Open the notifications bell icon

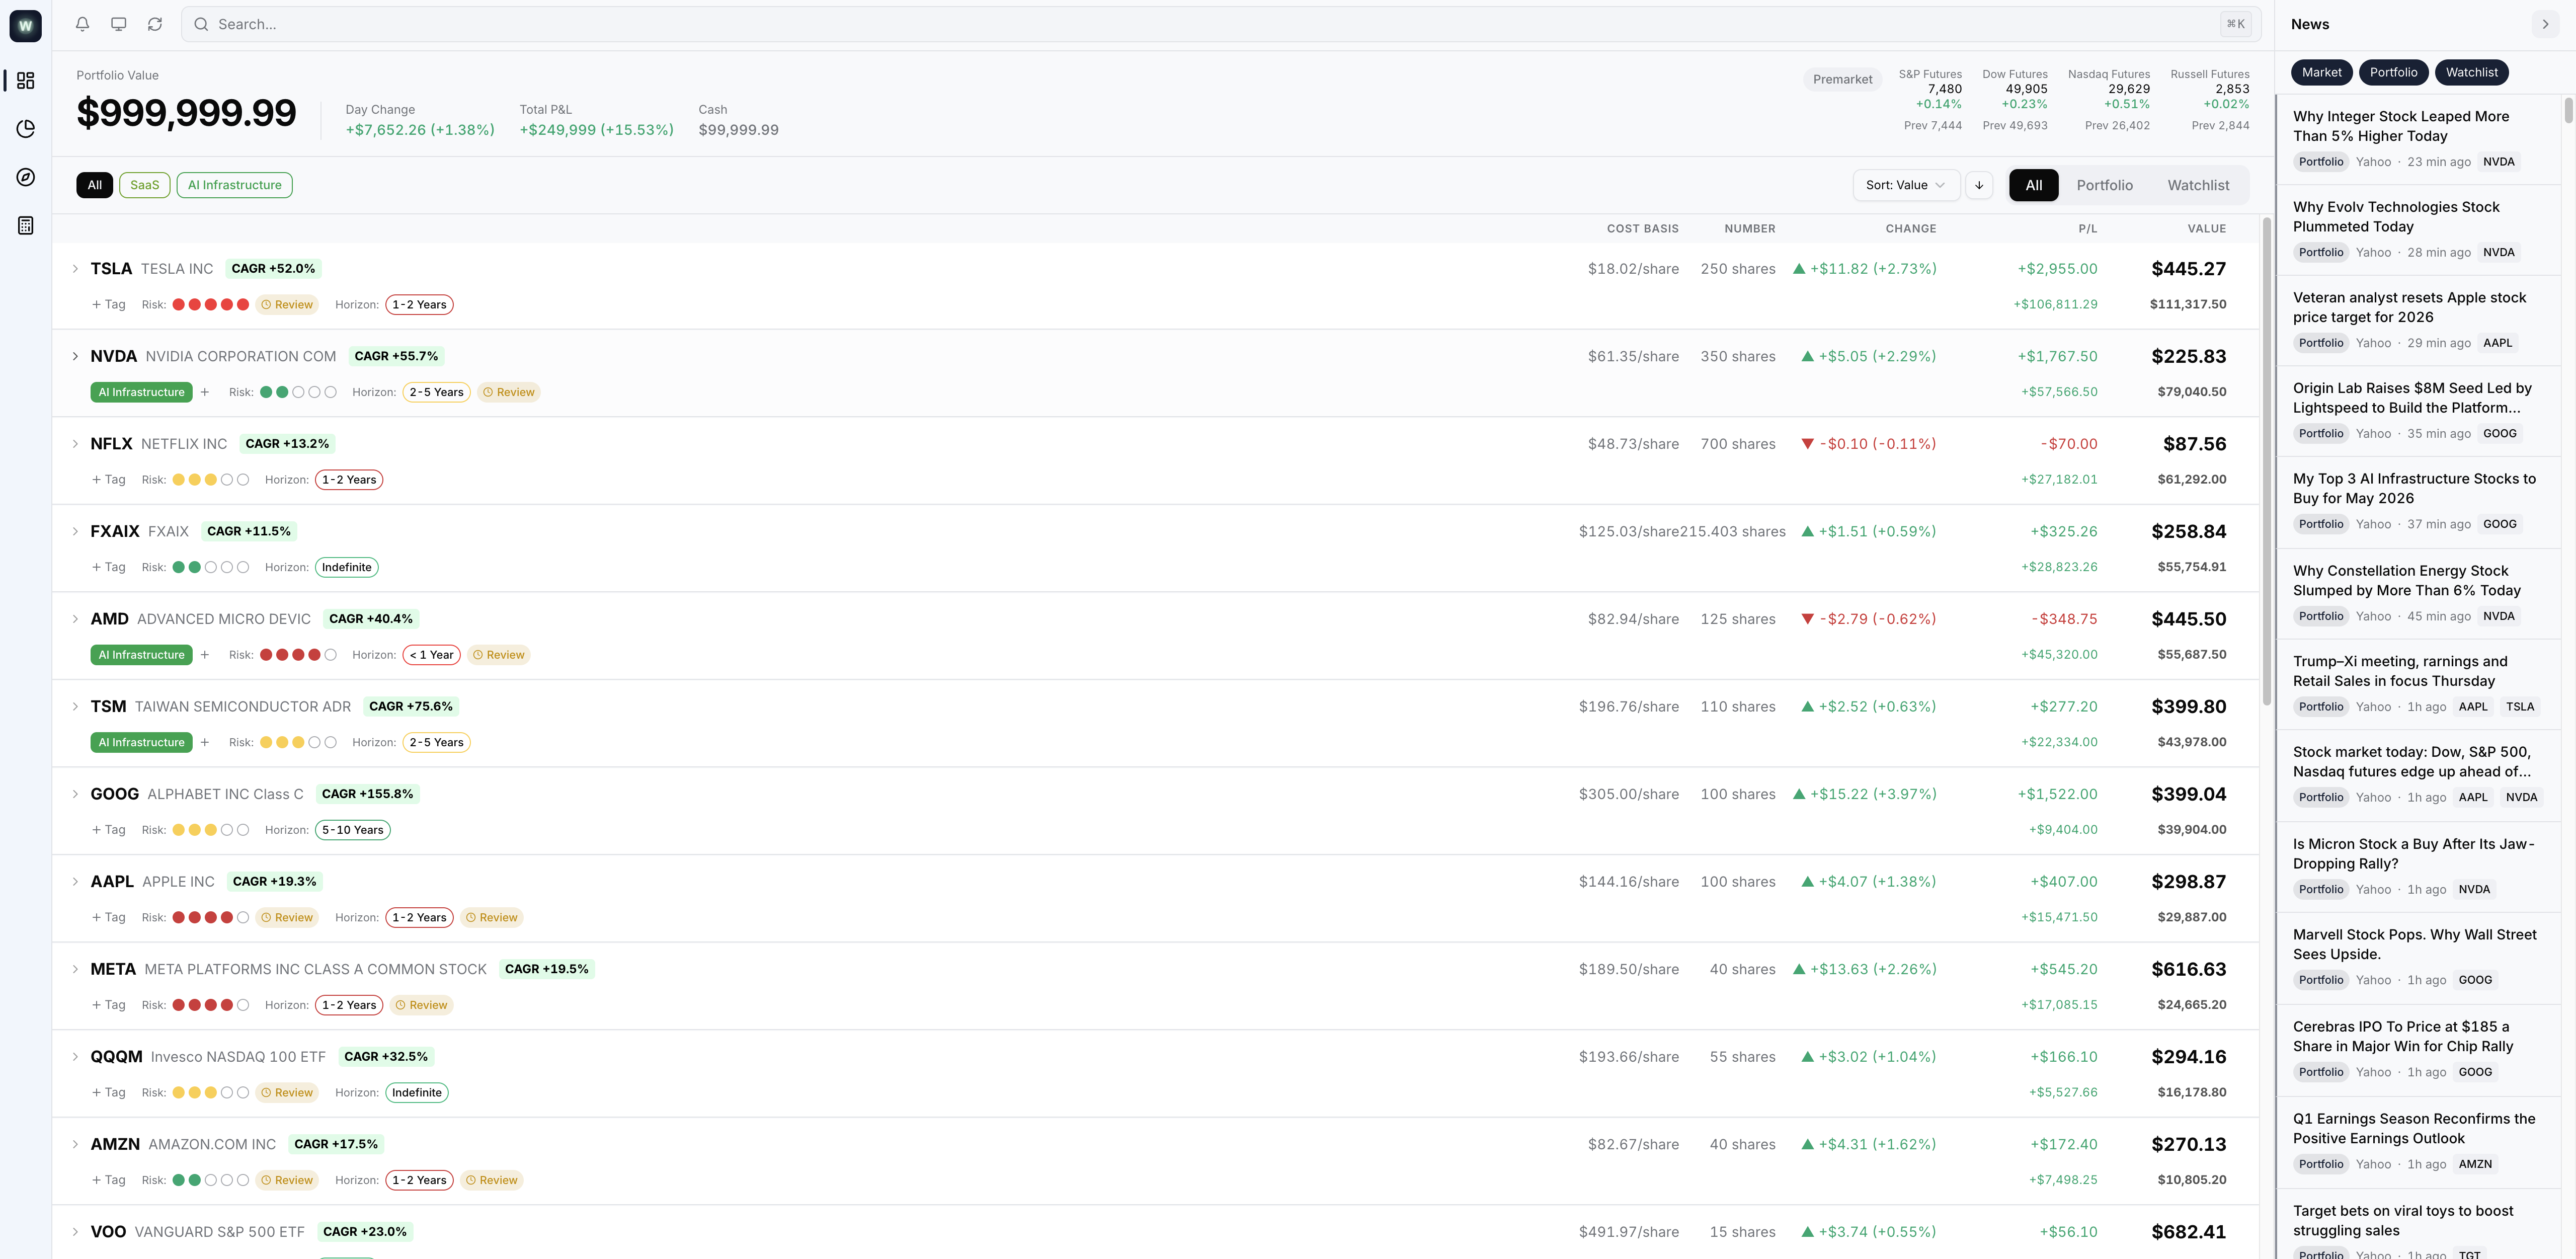[83, 24]
